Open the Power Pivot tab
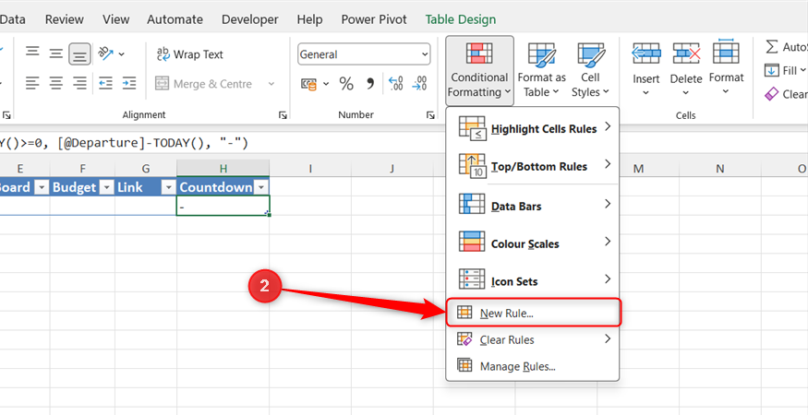Viewport: 808px width, 415px height. click(374, 19)
